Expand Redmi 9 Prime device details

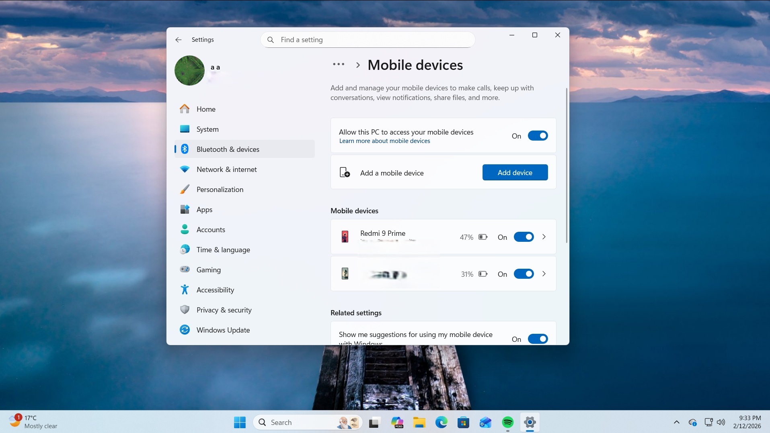[x=544, y=237]
